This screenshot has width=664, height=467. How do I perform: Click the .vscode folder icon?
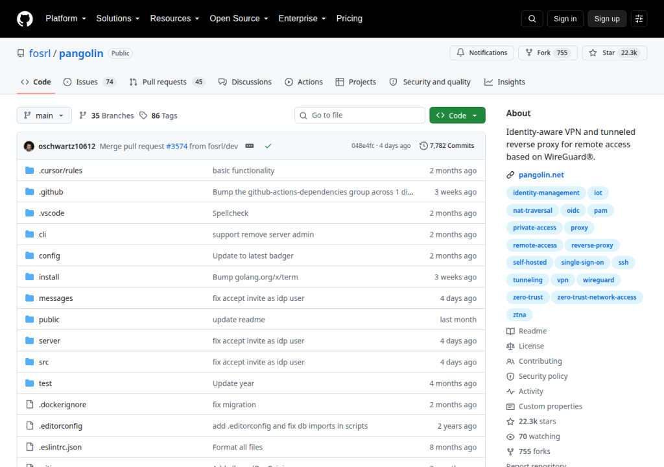point(29,213)
